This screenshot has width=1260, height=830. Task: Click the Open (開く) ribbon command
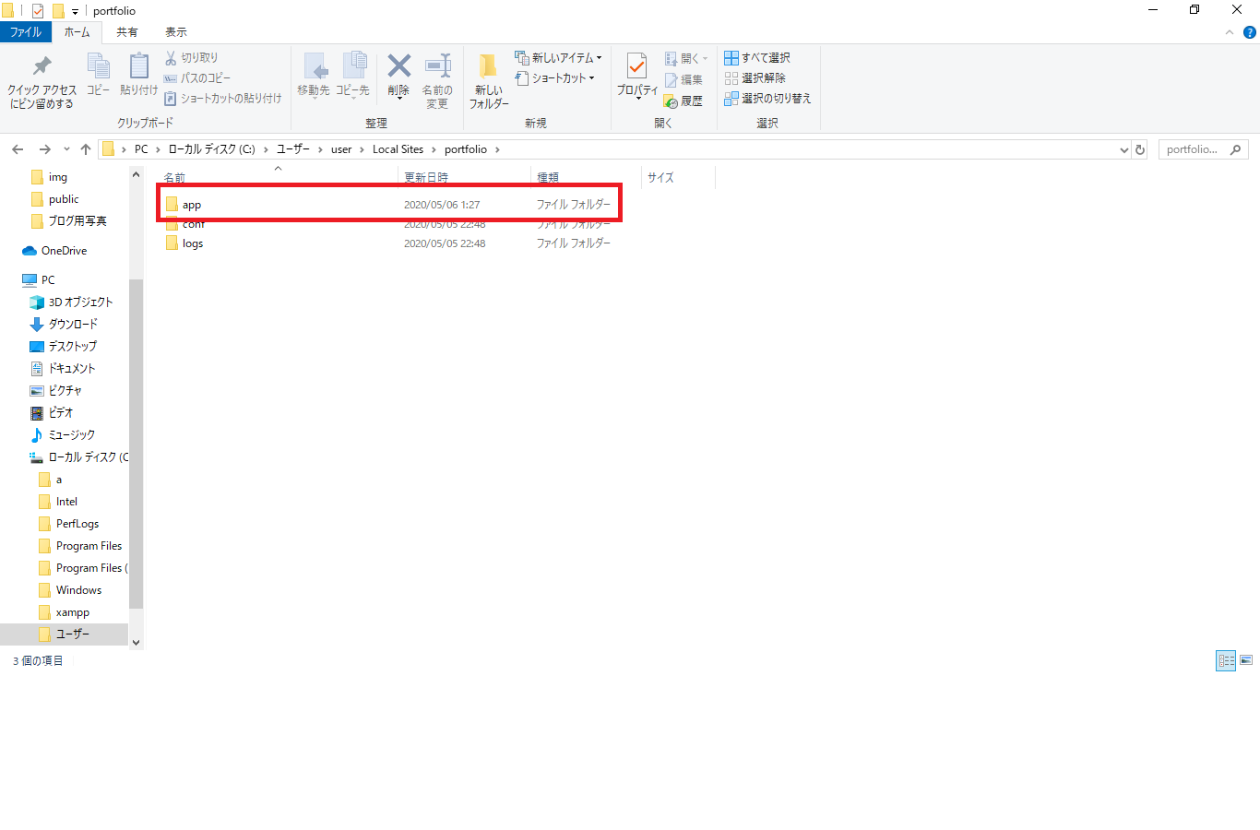686,58
